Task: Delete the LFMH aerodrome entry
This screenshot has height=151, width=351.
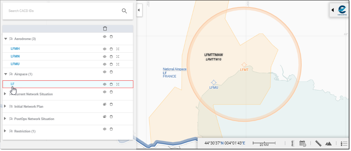Action: tap(111, 49)
